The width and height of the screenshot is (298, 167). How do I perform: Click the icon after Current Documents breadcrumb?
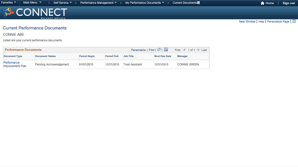199,3
